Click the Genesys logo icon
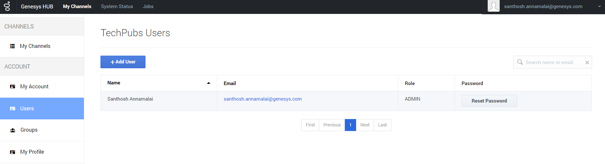605x164 pixels. click(7, 6)
